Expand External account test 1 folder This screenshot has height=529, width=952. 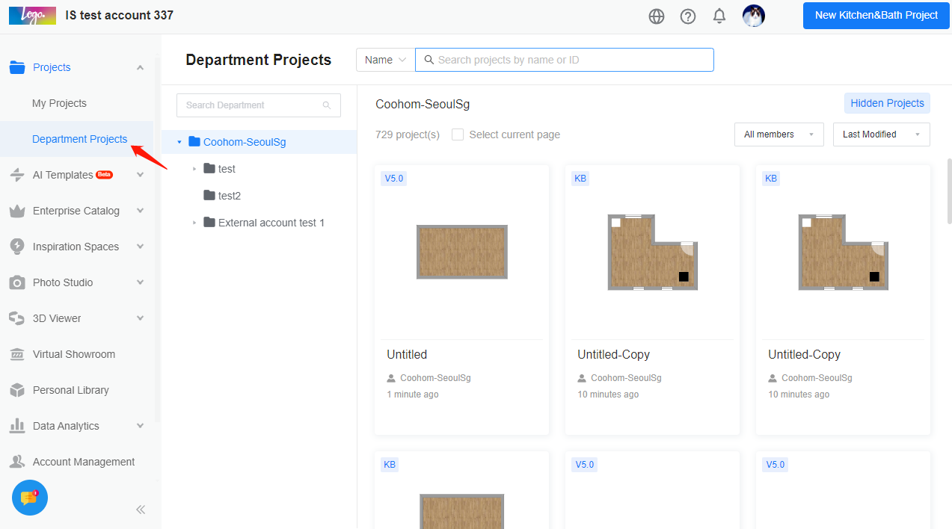pyautogui.click(x=194, y=223)
